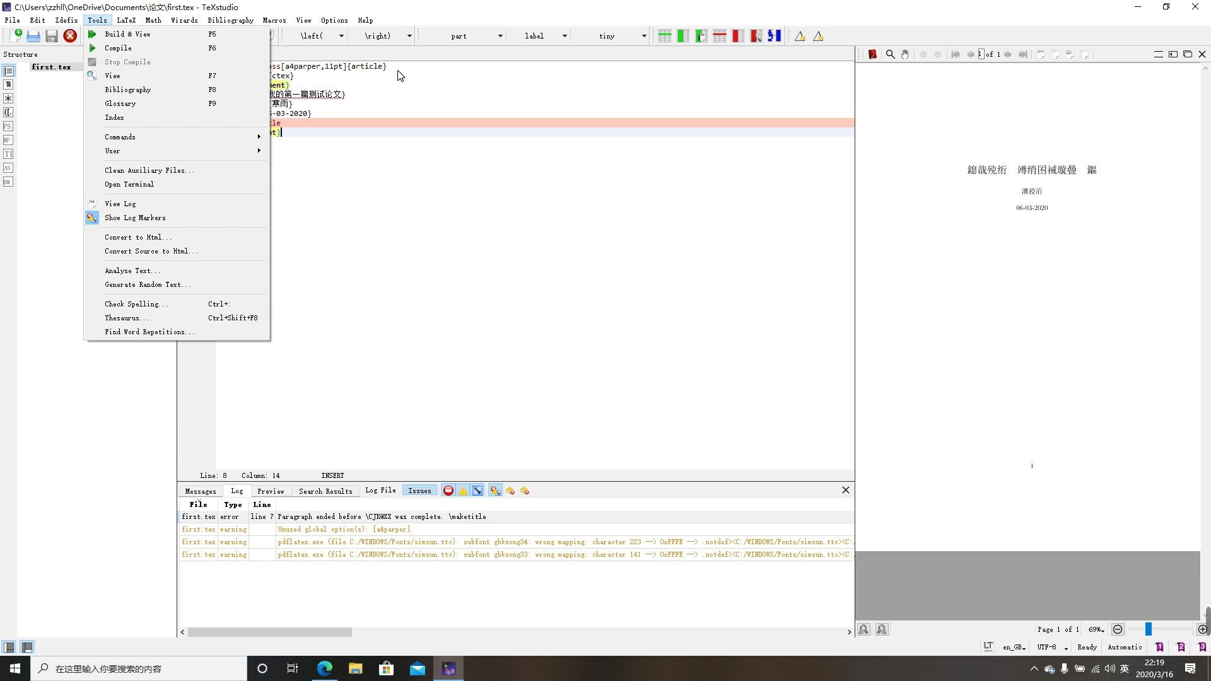Toggle error display in log panel
Screen dimensions: 1211x681
click(448, 491)
